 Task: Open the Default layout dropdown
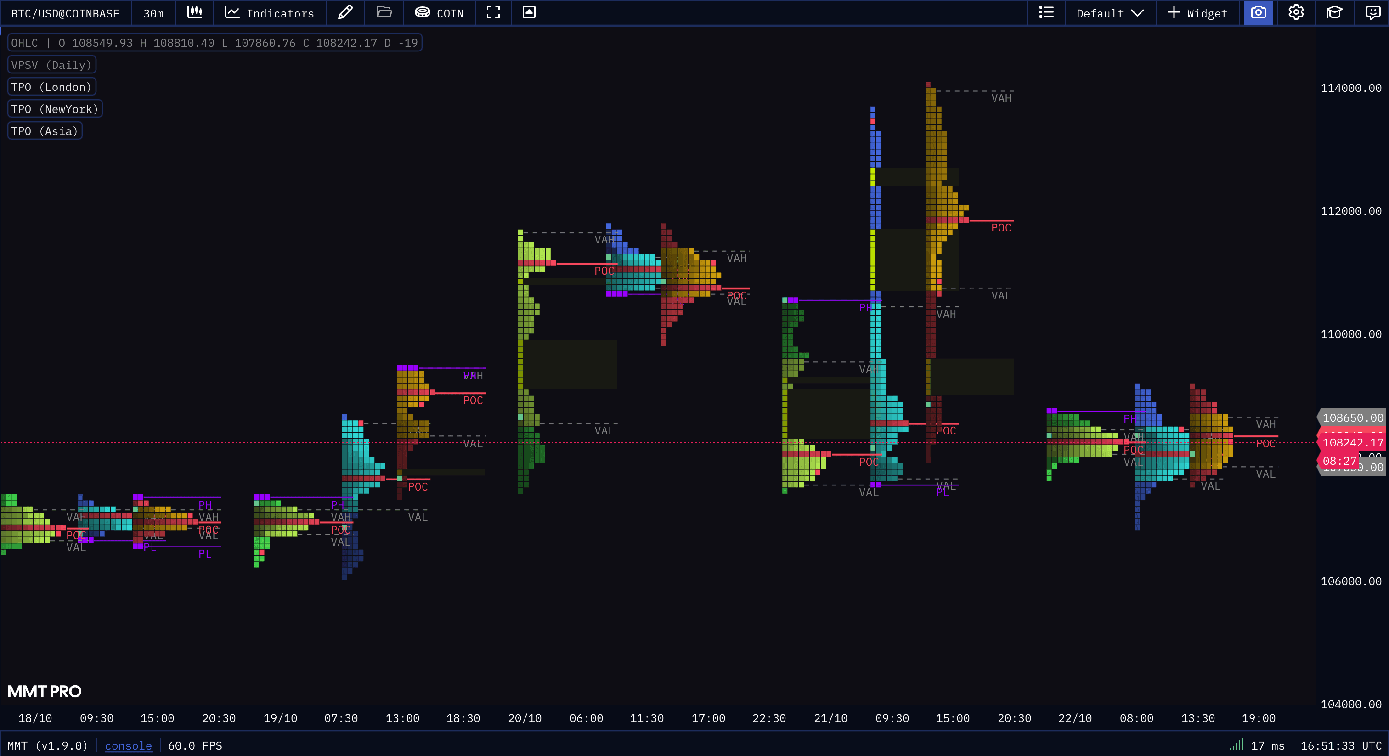click(x=1110, y=13)
